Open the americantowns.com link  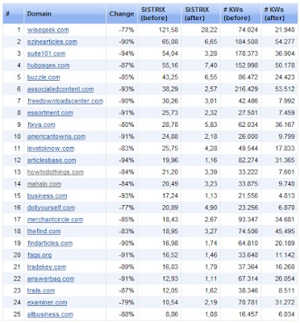[56, 136]
